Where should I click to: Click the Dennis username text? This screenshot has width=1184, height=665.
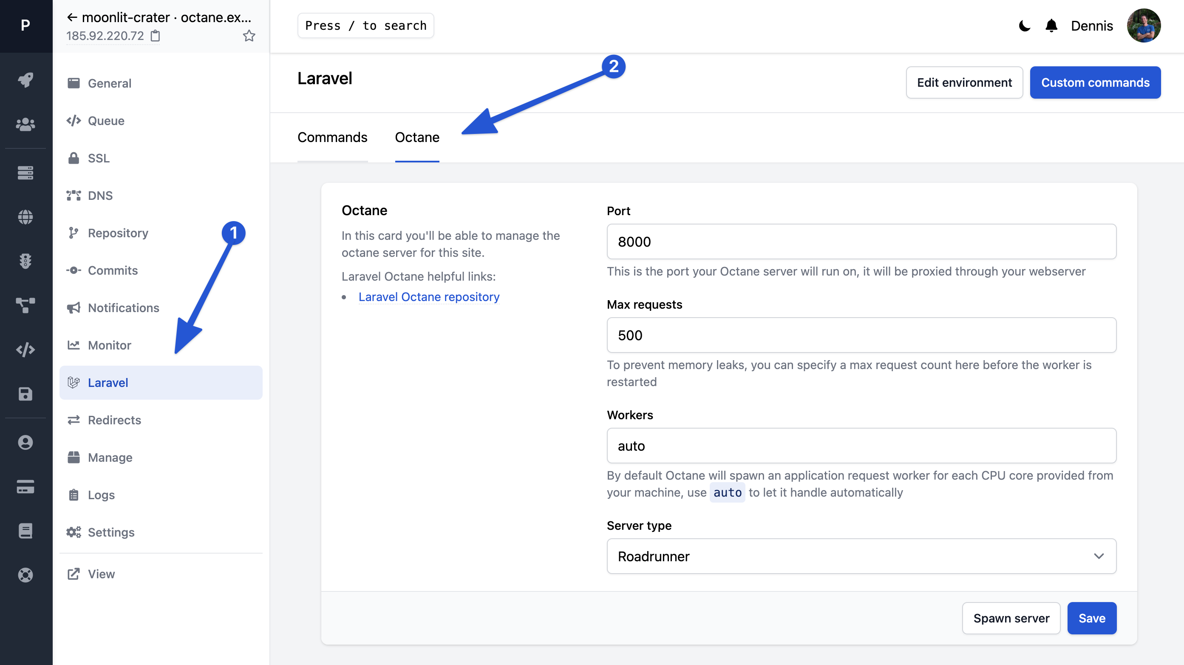[x=1092, y=26]
